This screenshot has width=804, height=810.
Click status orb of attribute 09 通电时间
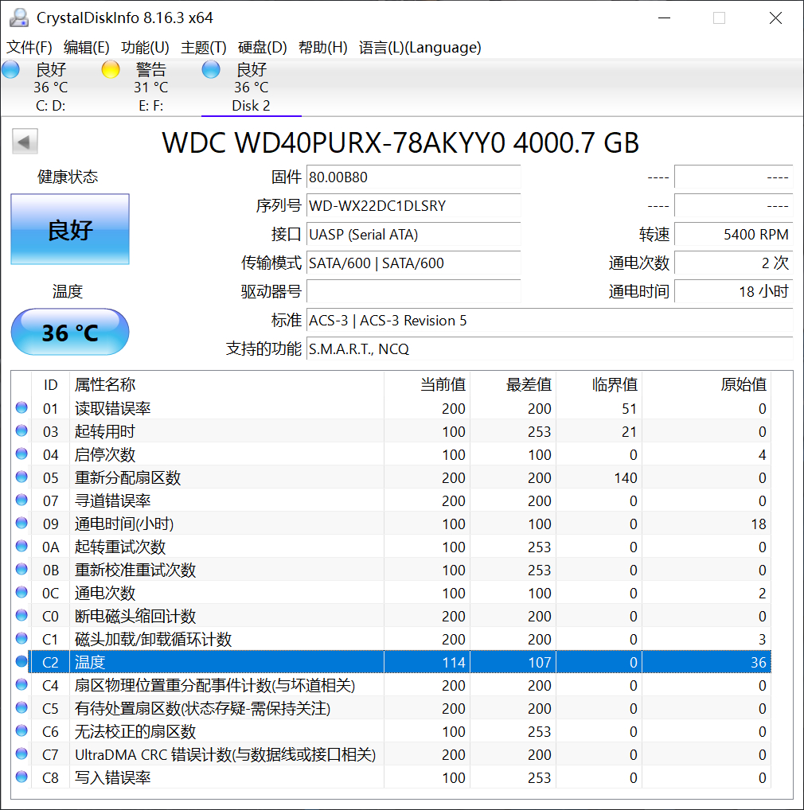pos(21,523)
